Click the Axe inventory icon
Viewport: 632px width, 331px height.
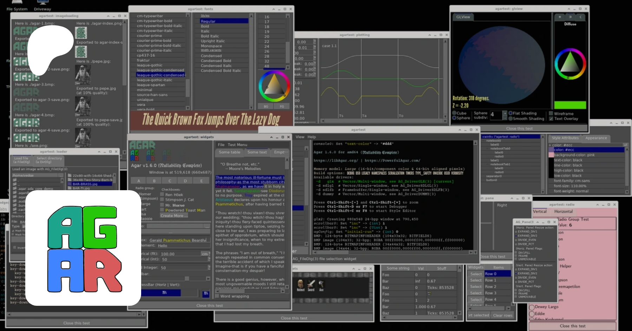click(x=321, y=284)
